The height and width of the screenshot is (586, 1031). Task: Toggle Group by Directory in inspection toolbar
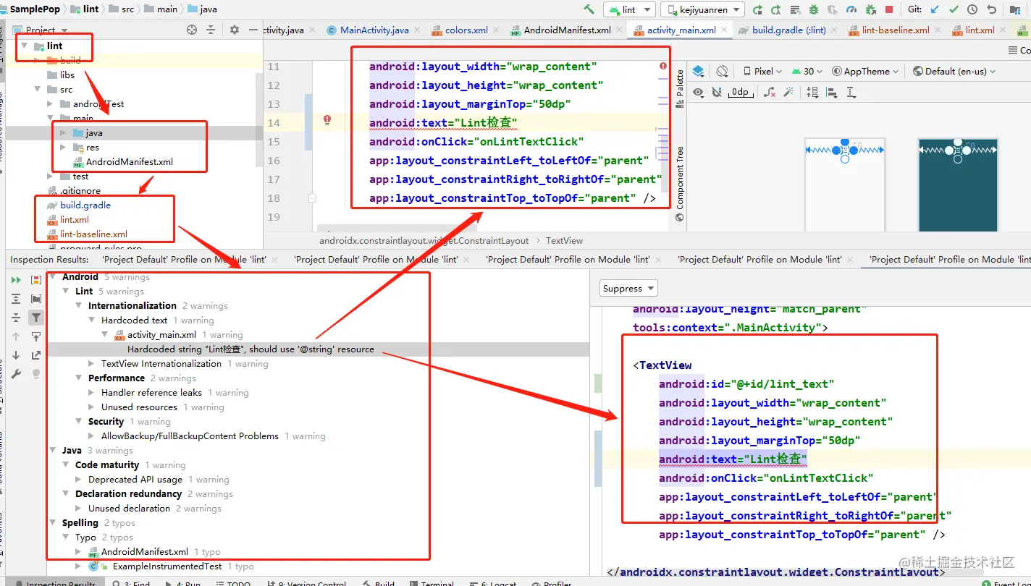coord(36,299)
